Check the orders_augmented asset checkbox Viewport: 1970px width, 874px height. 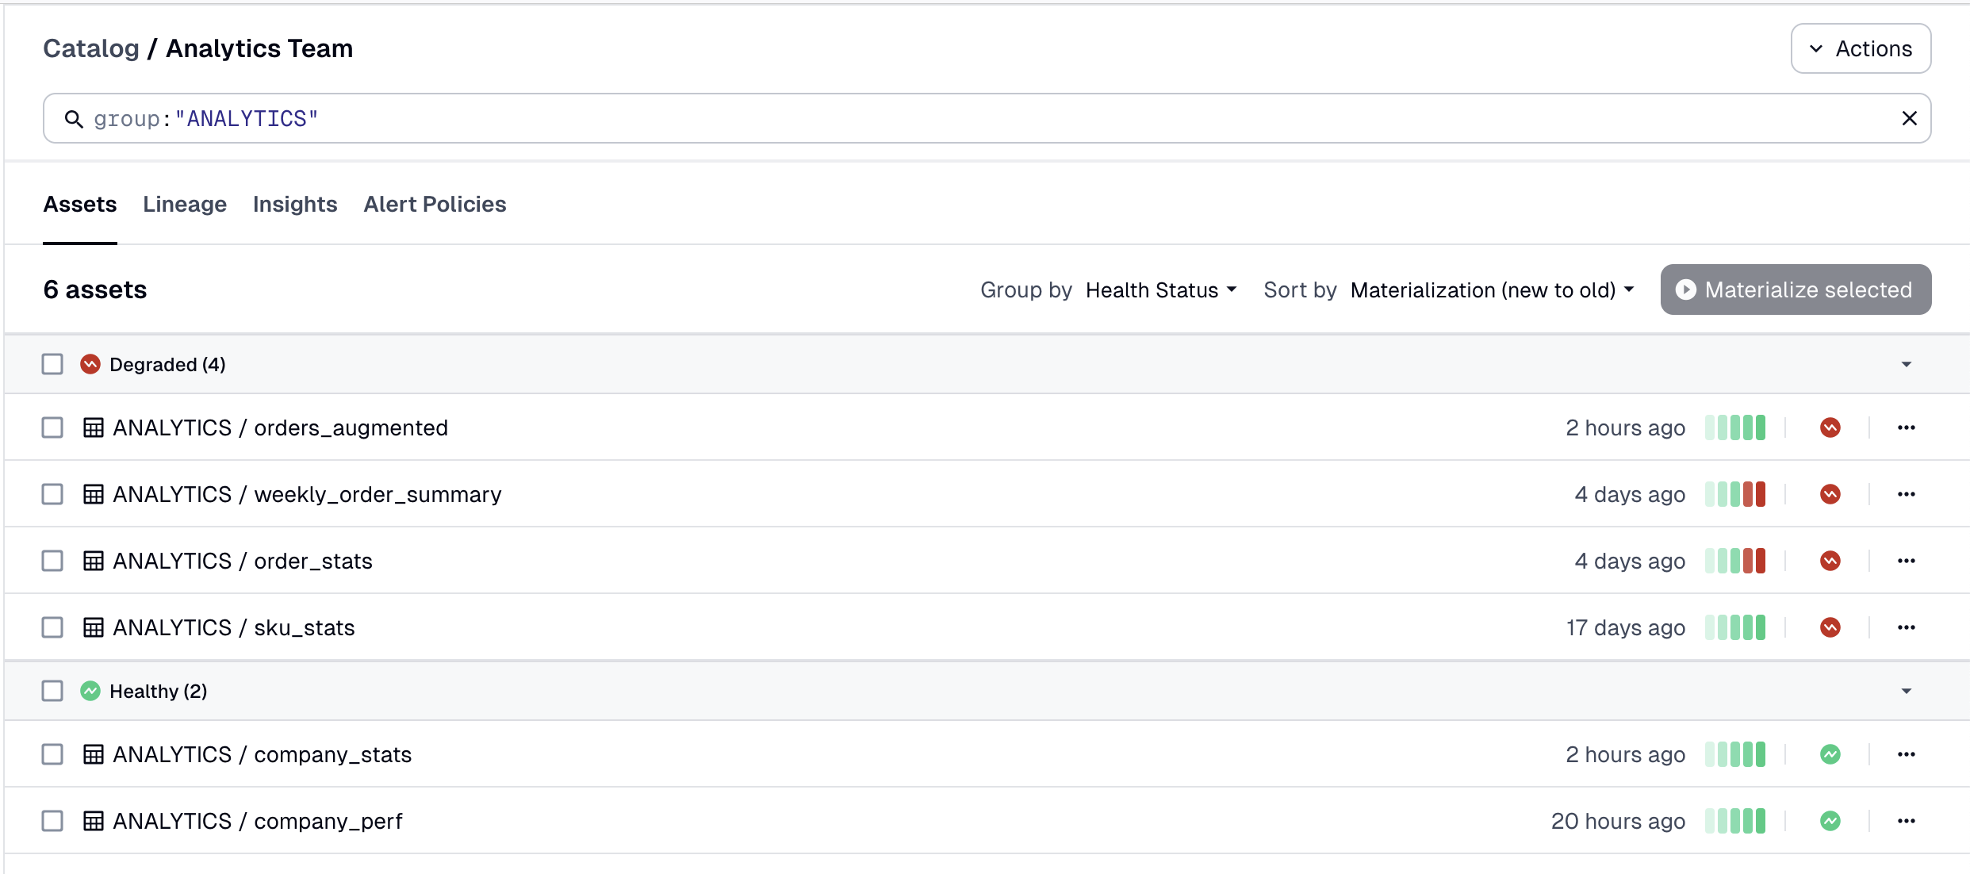(x=52, y=427)
